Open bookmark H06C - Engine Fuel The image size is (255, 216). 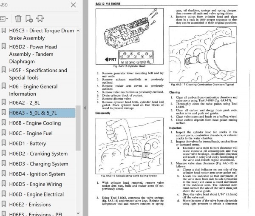[x=31, y=133]
